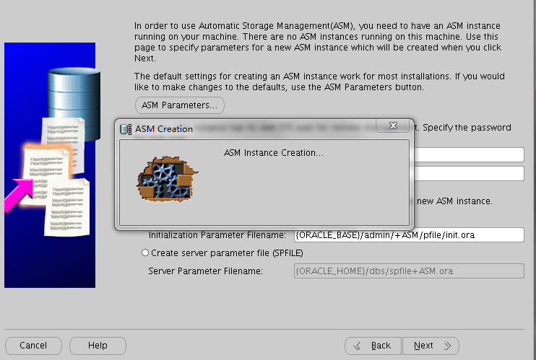Screen dimensions: 536x360
Task: Click the confirm password input field
Action: [x=469, y=174]
